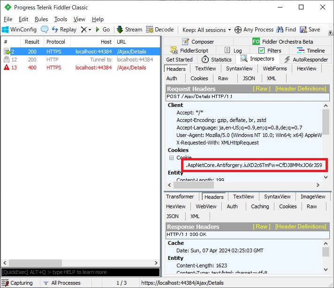The height and width of the screenshot is (288, 334).
Task: Open the Statistics tab
Action: [216, 60]
